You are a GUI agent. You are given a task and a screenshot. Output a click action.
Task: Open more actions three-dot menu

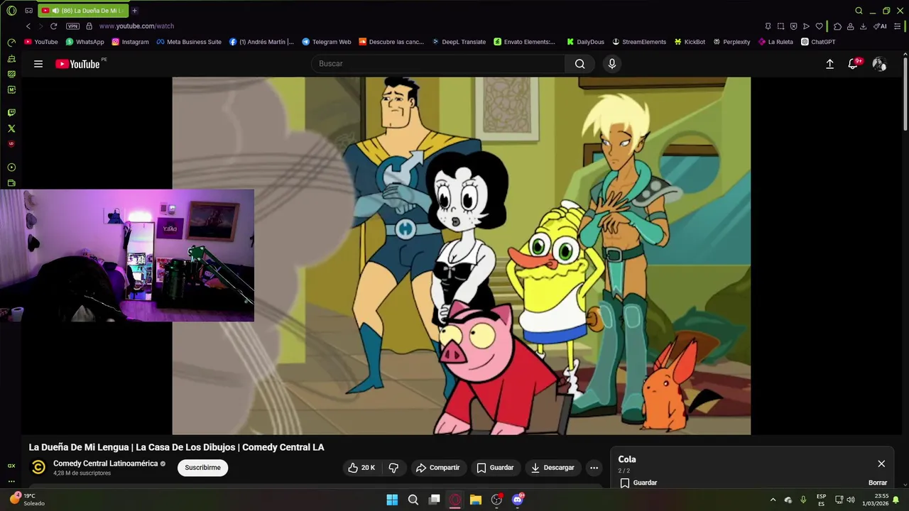pos(594,468)
